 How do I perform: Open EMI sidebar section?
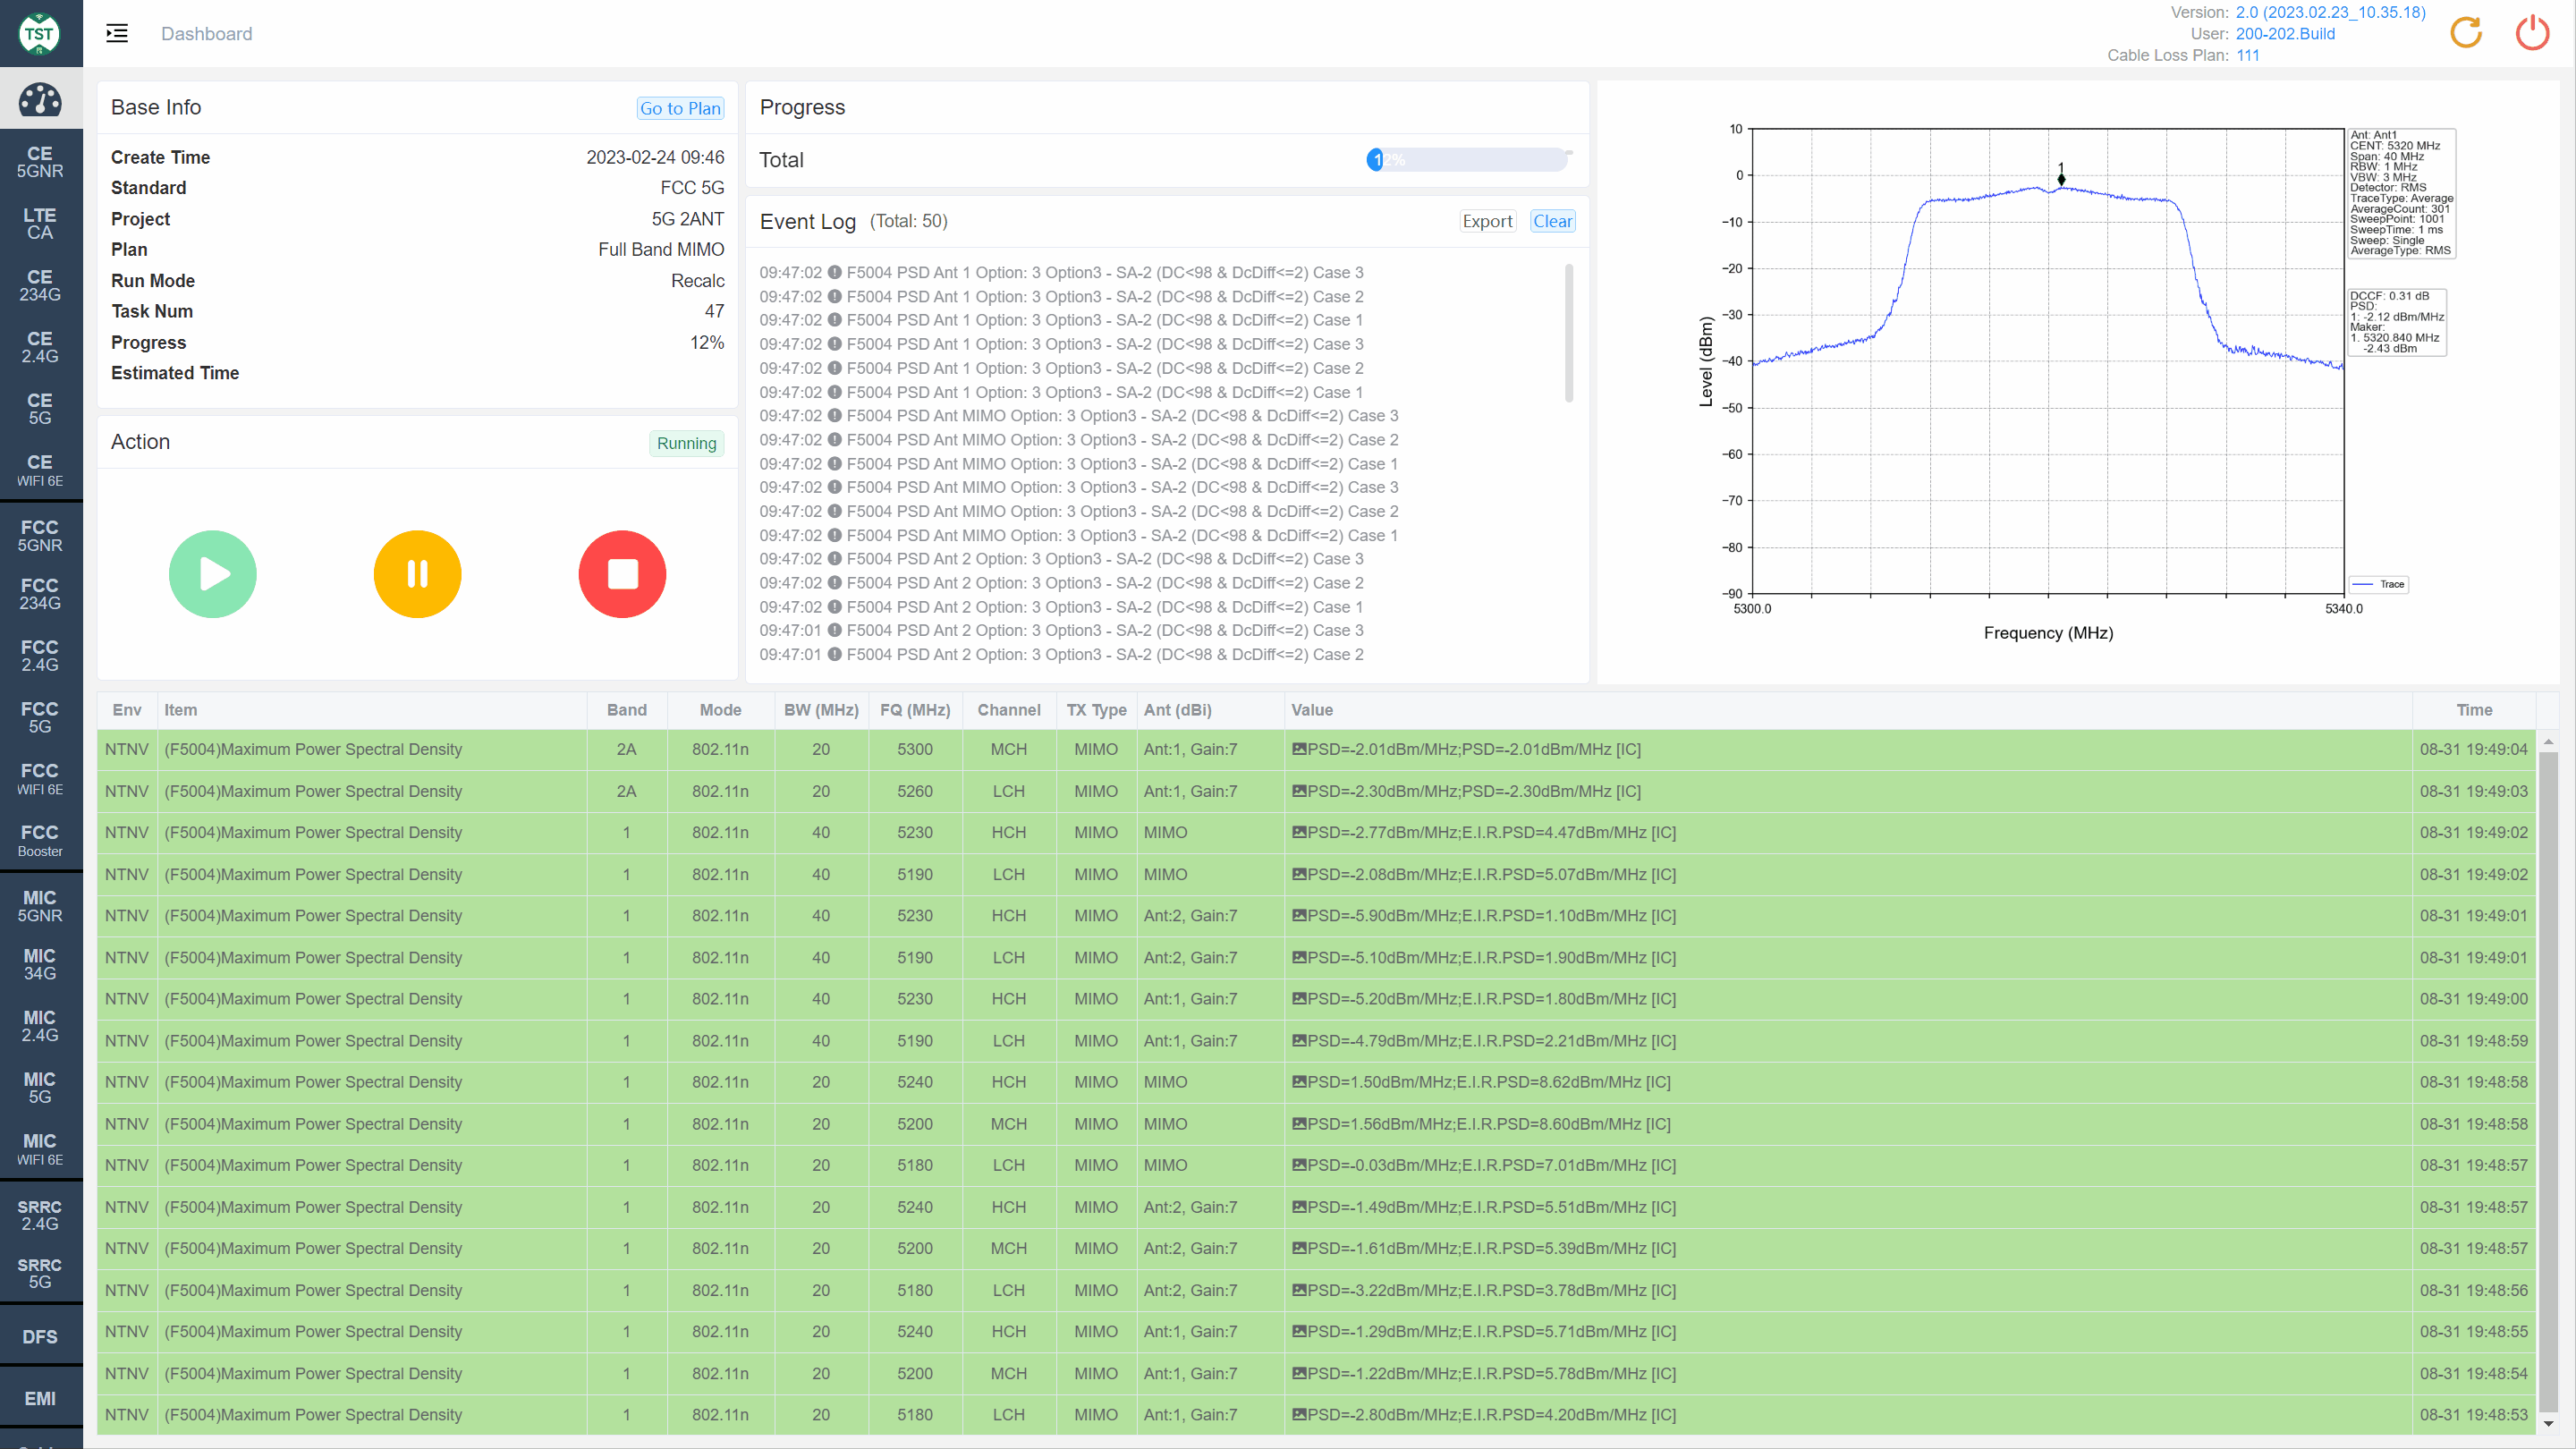click(40, 1398)
